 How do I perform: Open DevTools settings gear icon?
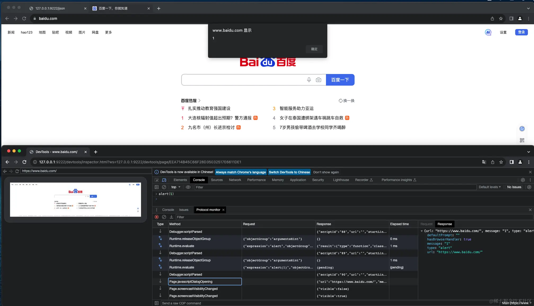(523, 180)
